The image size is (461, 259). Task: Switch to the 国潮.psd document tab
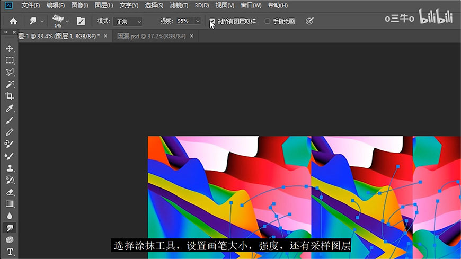point(148,36)
